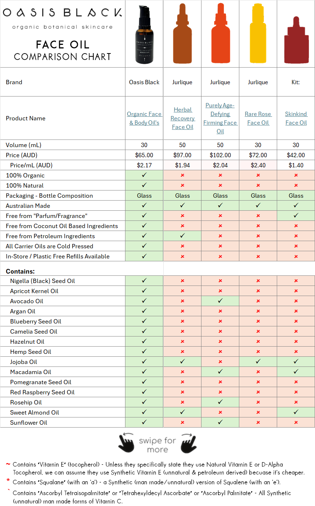Open the Skinkind Face Oil link
This screenshot has width=315, height=506.
pos(296,118)
